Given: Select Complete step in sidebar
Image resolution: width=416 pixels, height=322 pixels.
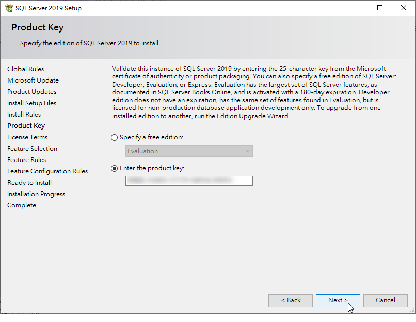Looking at the screenshot, I should pos(22,205).
